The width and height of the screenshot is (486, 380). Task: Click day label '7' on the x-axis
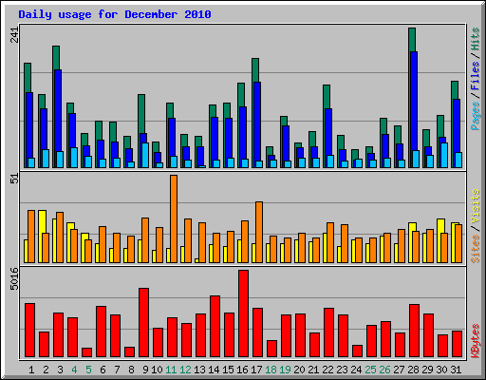click(117, 370)
